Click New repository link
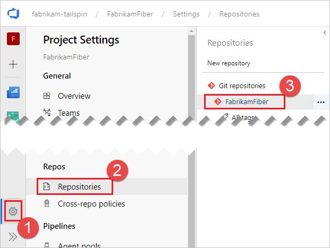330x248 pixels. 229,63
